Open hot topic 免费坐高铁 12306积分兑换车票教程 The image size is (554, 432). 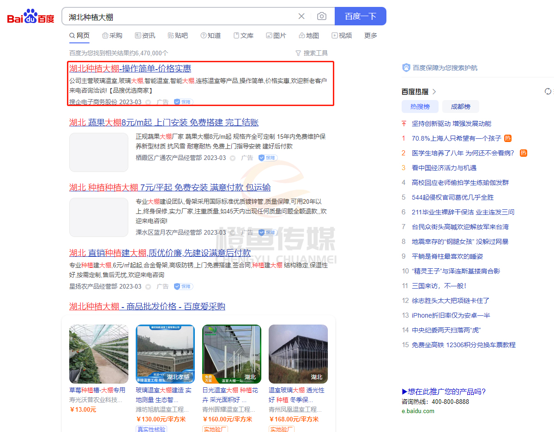pos(464,345)
